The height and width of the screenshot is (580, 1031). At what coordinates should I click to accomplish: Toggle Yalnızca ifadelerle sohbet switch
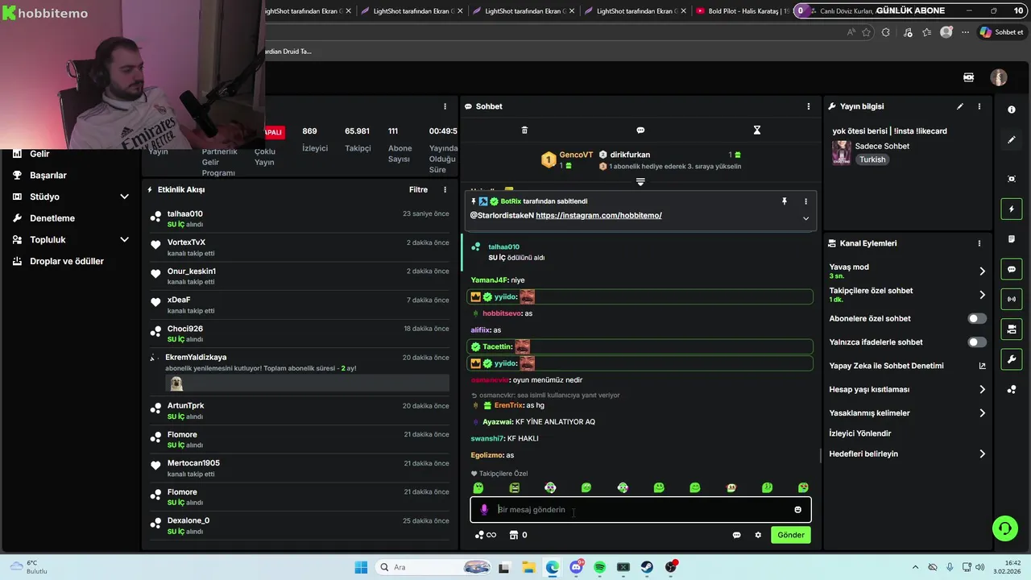pos(976,342)
